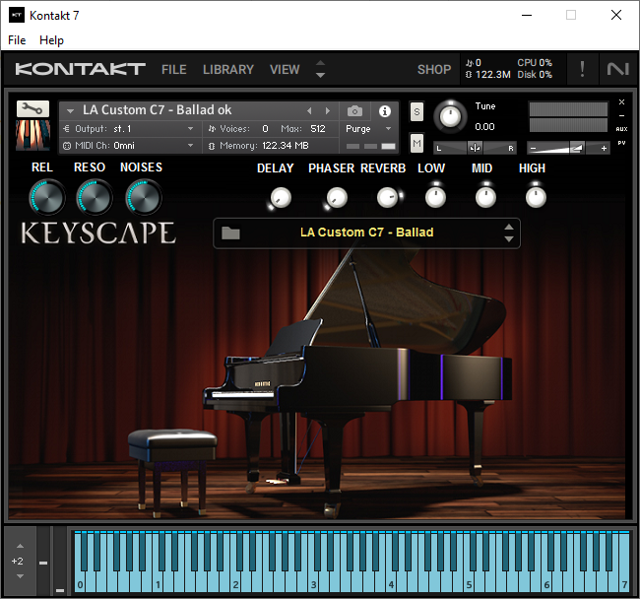640x599 pixels.
Task: Click the REVERB knob
Action: (x=387, y=198)
